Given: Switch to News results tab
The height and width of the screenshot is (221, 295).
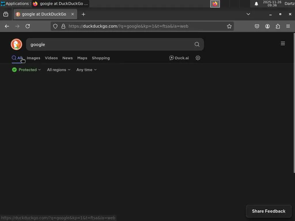Looking at the screenshot, I should [67, 58].
